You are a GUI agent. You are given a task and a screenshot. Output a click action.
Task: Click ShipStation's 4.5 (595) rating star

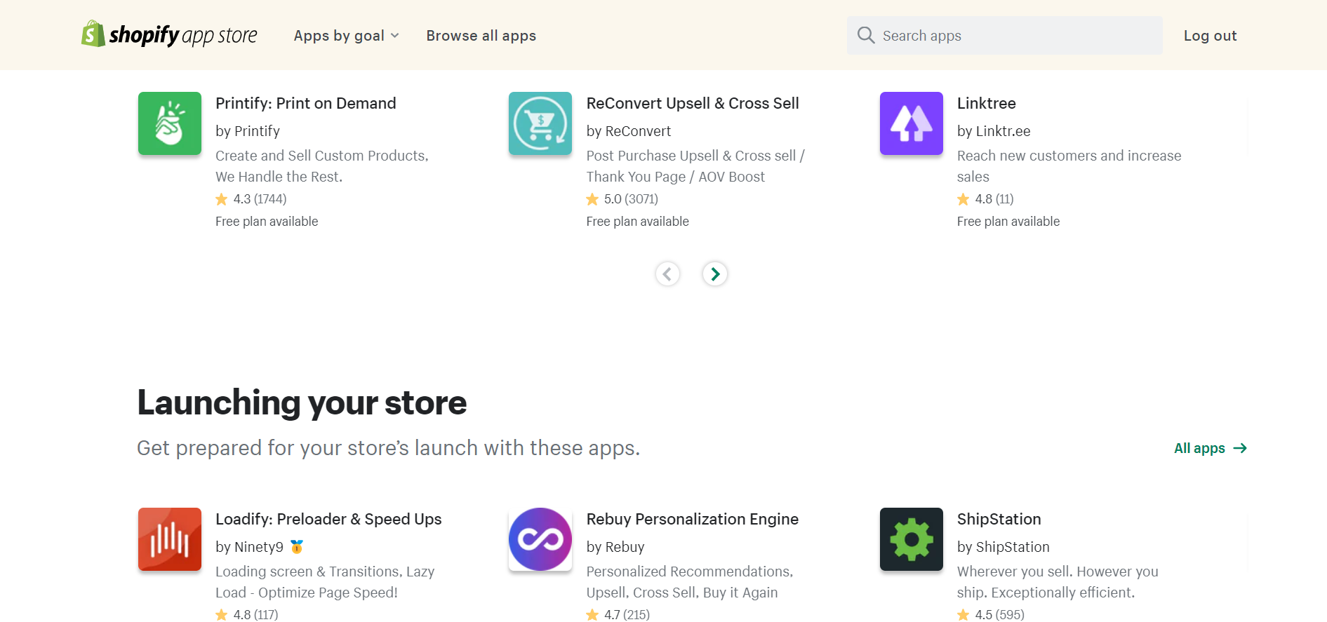(x=963, y=614)
